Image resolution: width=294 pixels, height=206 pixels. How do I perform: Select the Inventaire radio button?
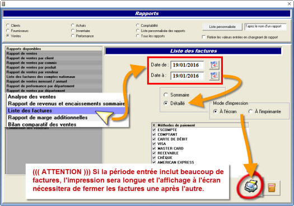point(73,30)
